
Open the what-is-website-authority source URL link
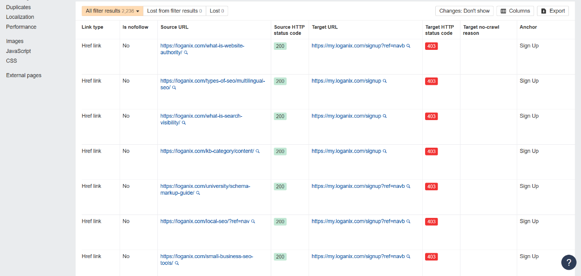click(202, 49)
